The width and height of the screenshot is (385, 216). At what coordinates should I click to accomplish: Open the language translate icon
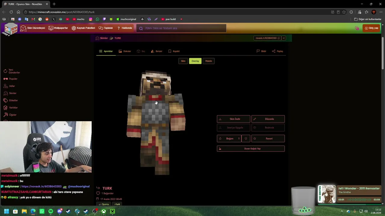pyautogui.click(x=357, y=28)
